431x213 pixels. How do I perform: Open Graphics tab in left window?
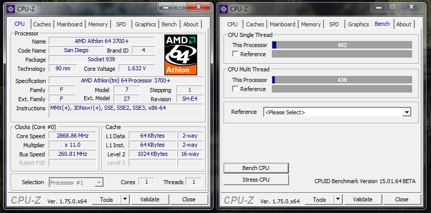point(146,24)
